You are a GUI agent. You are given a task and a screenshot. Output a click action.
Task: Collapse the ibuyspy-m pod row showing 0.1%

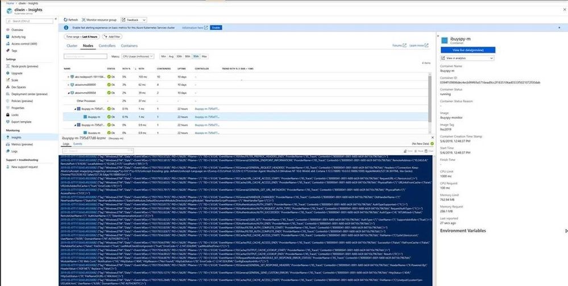(x=76, y=109)
